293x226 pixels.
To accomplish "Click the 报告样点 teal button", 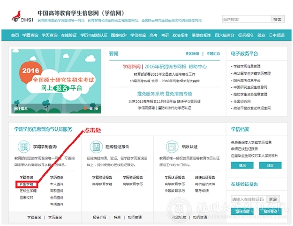I will tap(270, 211).
